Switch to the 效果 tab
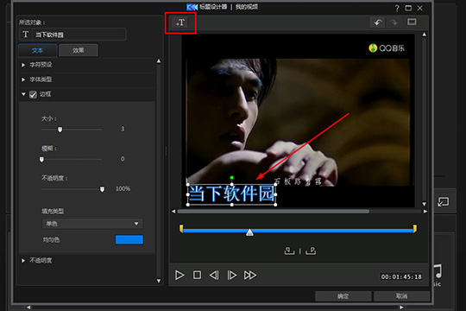Image resolution: width=466 pixels, height=311 pixels. (79, 50)
